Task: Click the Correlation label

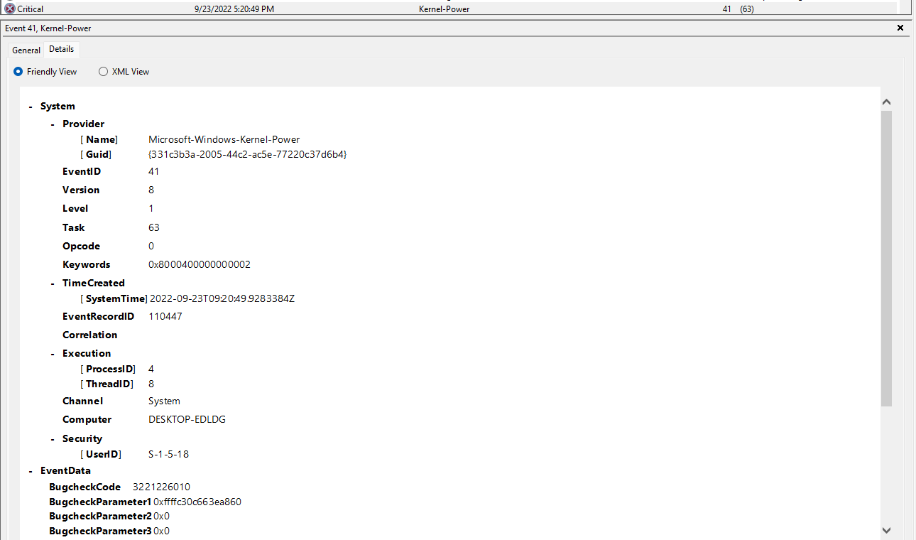Action: pos(89,335)
